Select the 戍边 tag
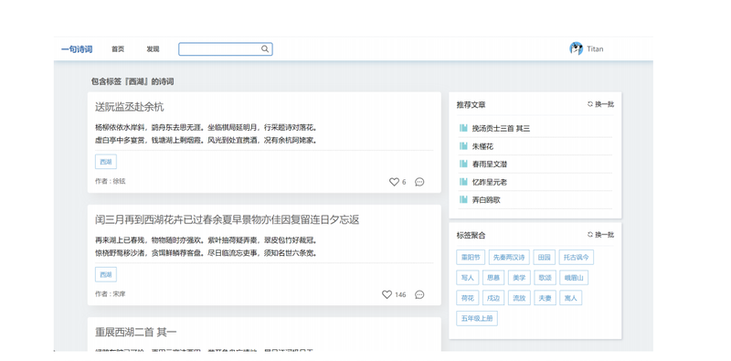The width and height of the screenshot is (731, 361). tap(493, 298)
